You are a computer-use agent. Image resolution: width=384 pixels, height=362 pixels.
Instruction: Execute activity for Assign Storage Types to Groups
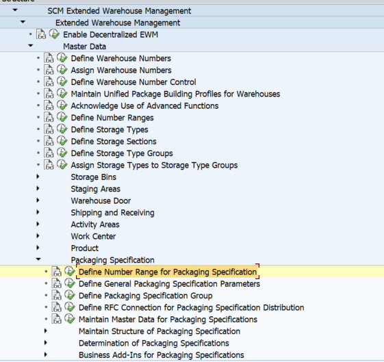point(62,165)
